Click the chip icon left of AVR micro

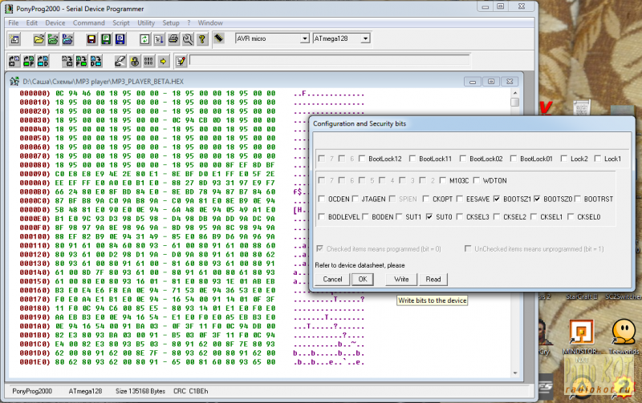click(x=218, y=38)
